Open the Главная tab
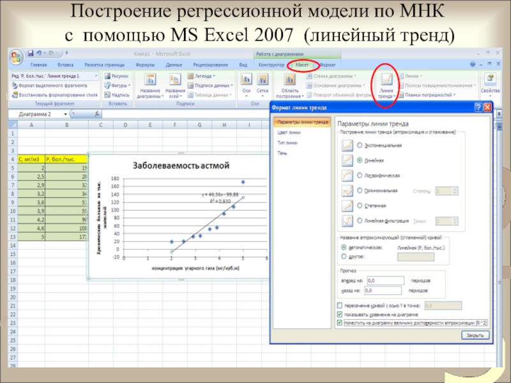 tap(38, 65)
